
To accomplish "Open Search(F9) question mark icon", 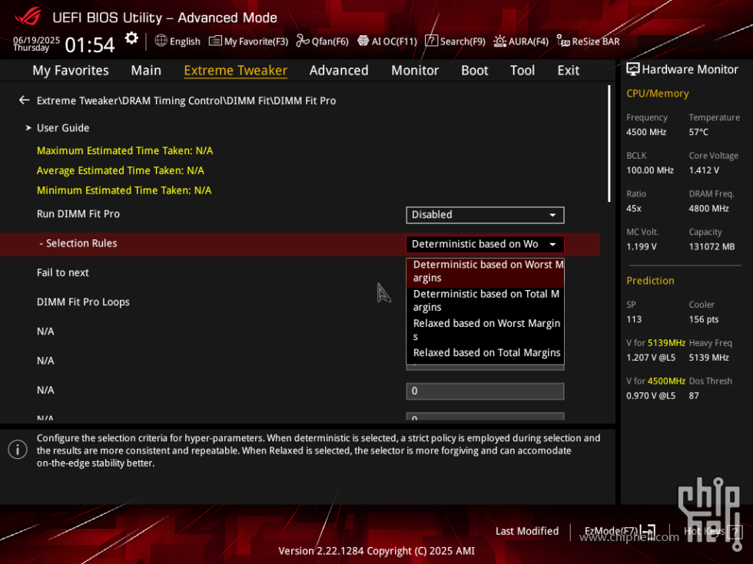I will pos(431,41).
